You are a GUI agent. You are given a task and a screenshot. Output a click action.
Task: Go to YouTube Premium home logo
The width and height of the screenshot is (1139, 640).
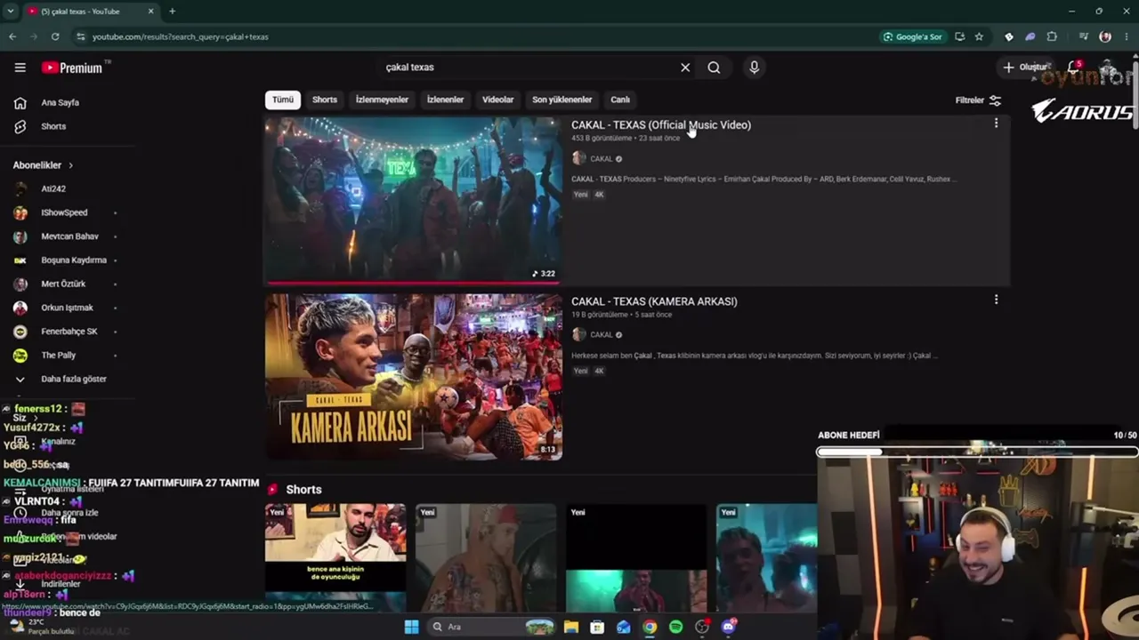[x=72, y=68]
